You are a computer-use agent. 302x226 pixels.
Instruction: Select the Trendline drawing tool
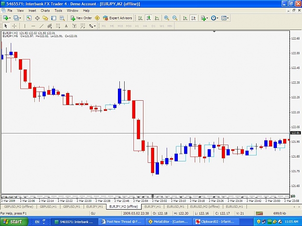42,26
